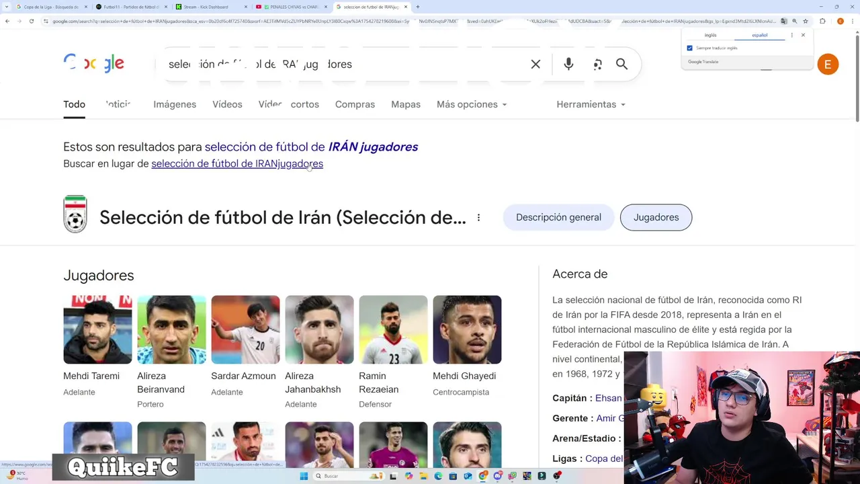
Task: Open the Google logo homepage link
Action: point(93,63)
